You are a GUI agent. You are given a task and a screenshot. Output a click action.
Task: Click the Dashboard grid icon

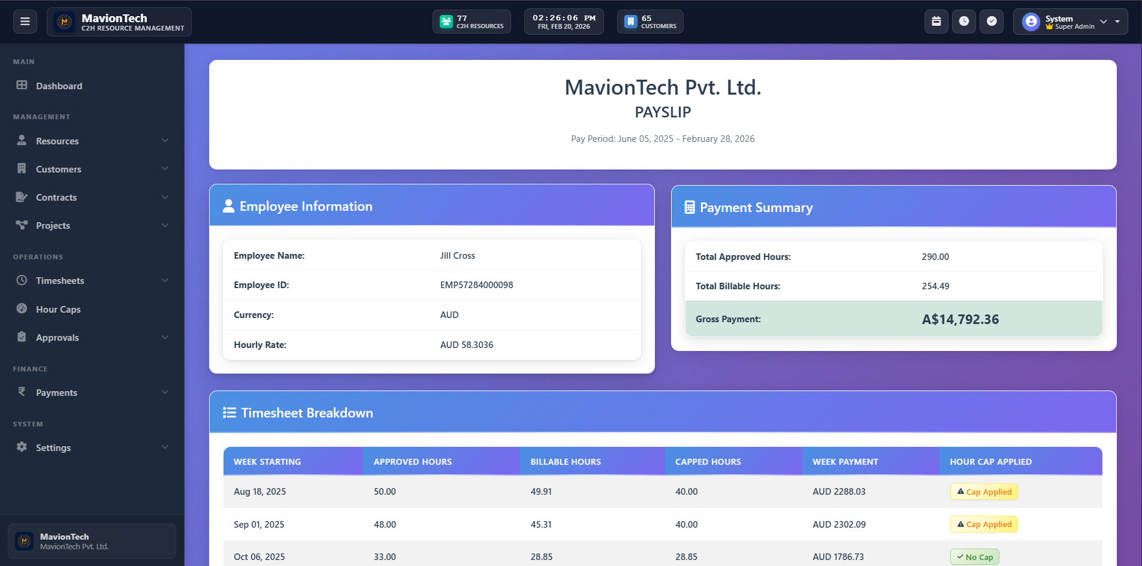(22, 86)
